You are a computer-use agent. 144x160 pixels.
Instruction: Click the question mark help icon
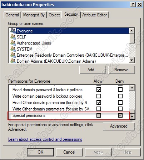pos(133,5)
